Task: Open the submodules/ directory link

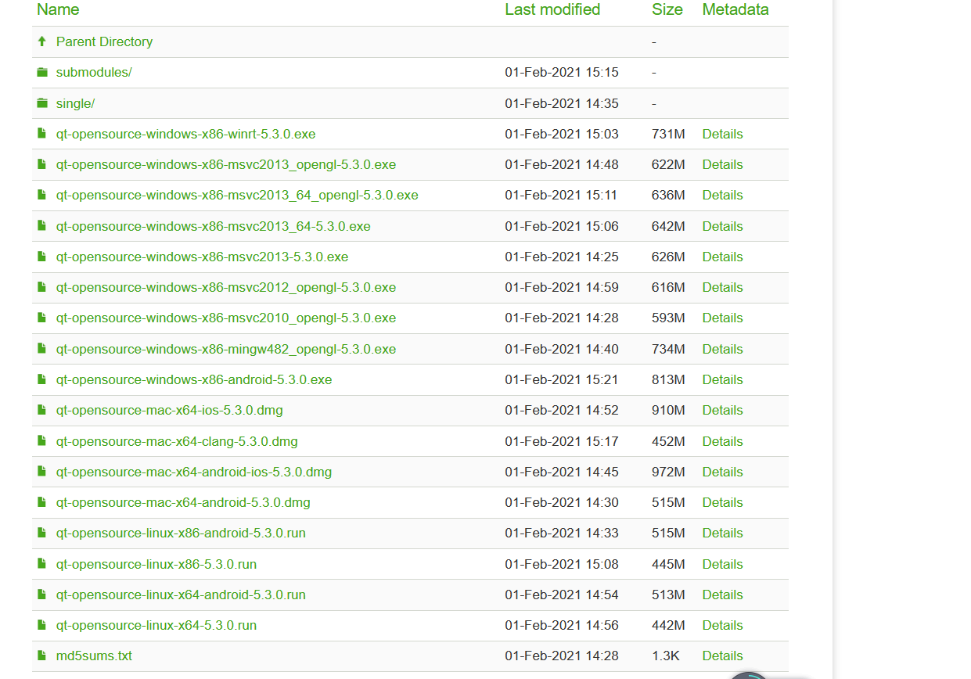Action: coord(94,72)
